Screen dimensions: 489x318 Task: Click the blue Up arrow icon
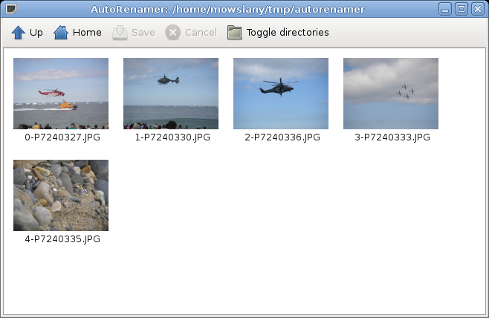click(x=18, y=33)
